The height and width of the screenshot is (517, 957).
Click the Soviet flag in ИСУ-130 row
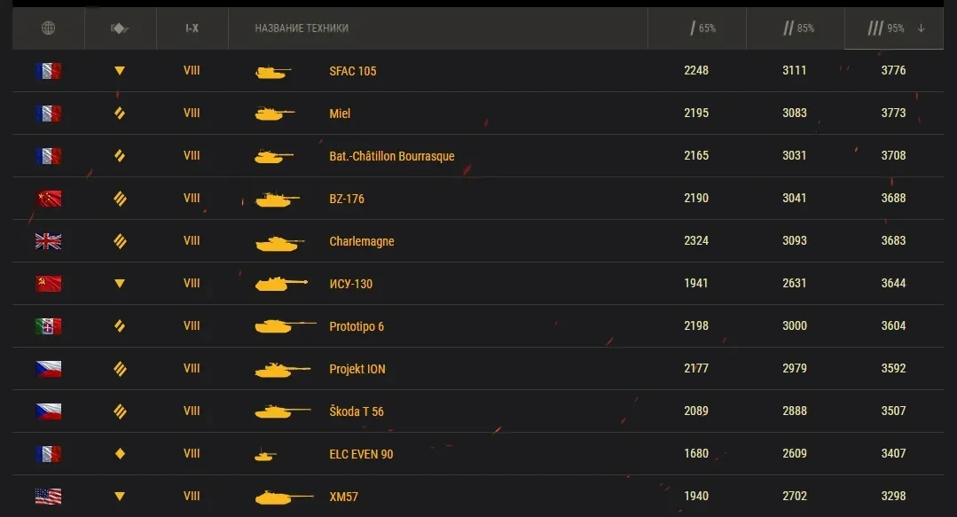[x=48, y=283]
